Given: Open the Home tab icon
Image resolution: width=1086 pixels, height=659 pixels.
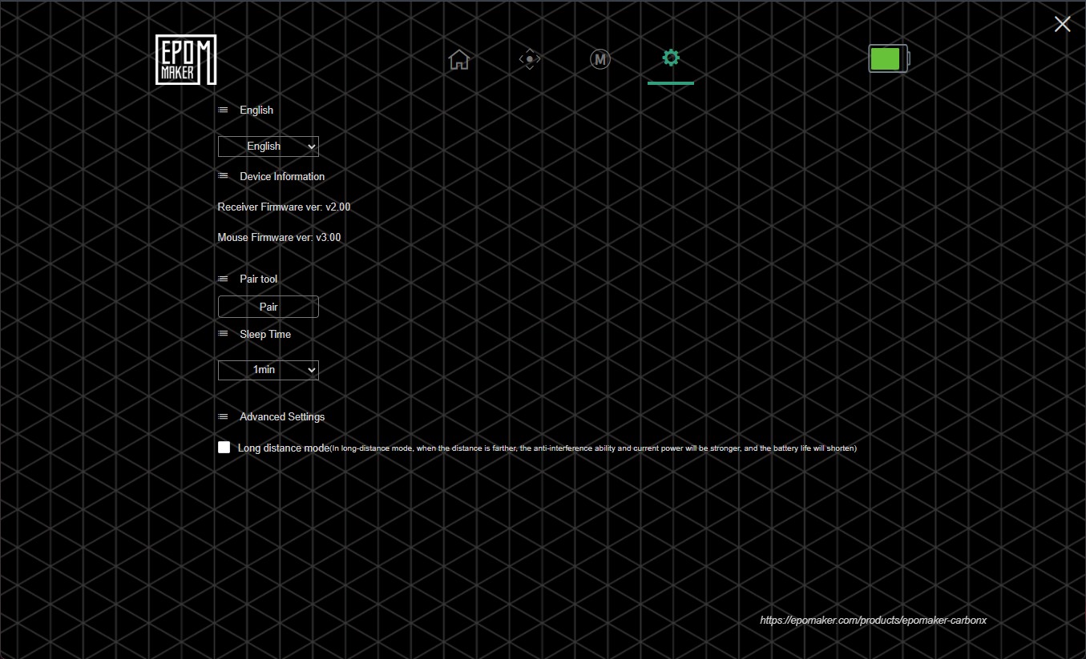Looking at the screenshot, I should 458,59.
